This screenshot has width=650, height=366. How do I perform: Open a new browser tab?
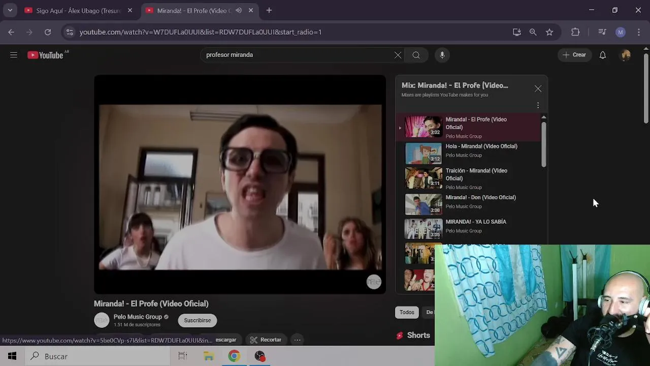(x=269, y=10)
